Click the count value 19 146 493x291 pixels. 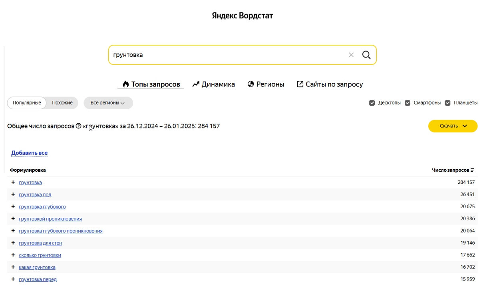tap(467, 243)
